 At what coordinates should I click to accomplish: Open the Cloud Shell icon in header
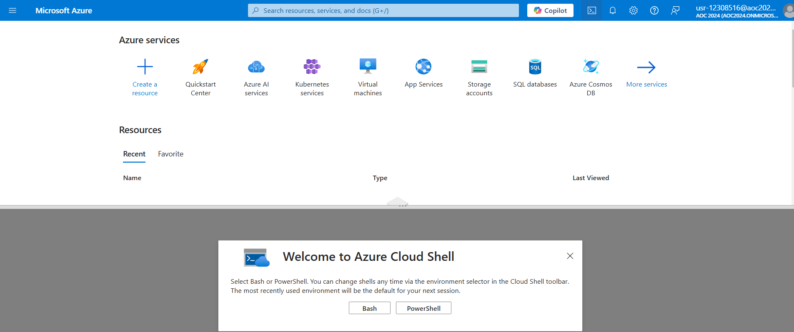(x=592, y=10)
